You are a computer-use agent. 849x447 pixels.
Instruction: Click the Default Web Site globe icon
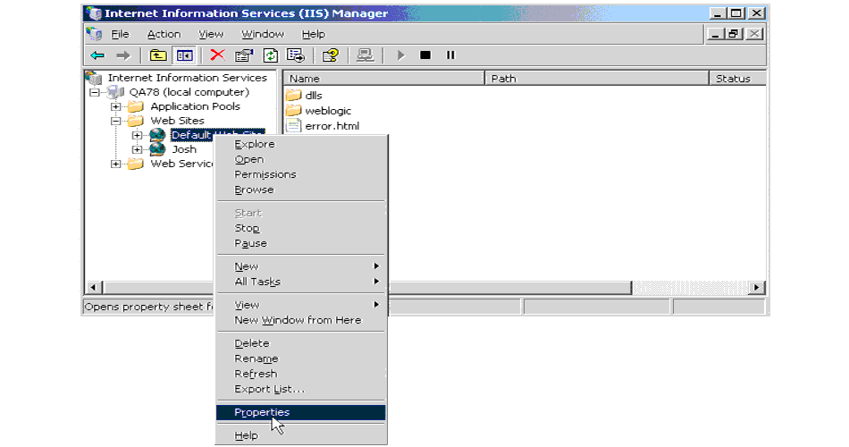pos(157,135)
